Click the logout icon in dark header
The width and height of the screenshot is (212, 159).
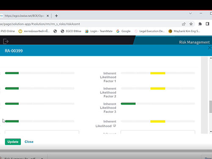[6, 41]
